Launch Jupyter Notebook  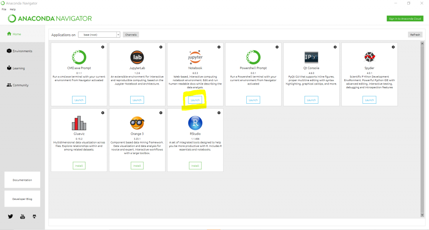[x=195, y=100]
